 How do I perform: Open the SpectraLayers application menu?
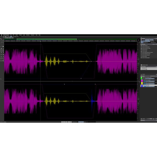6,35
